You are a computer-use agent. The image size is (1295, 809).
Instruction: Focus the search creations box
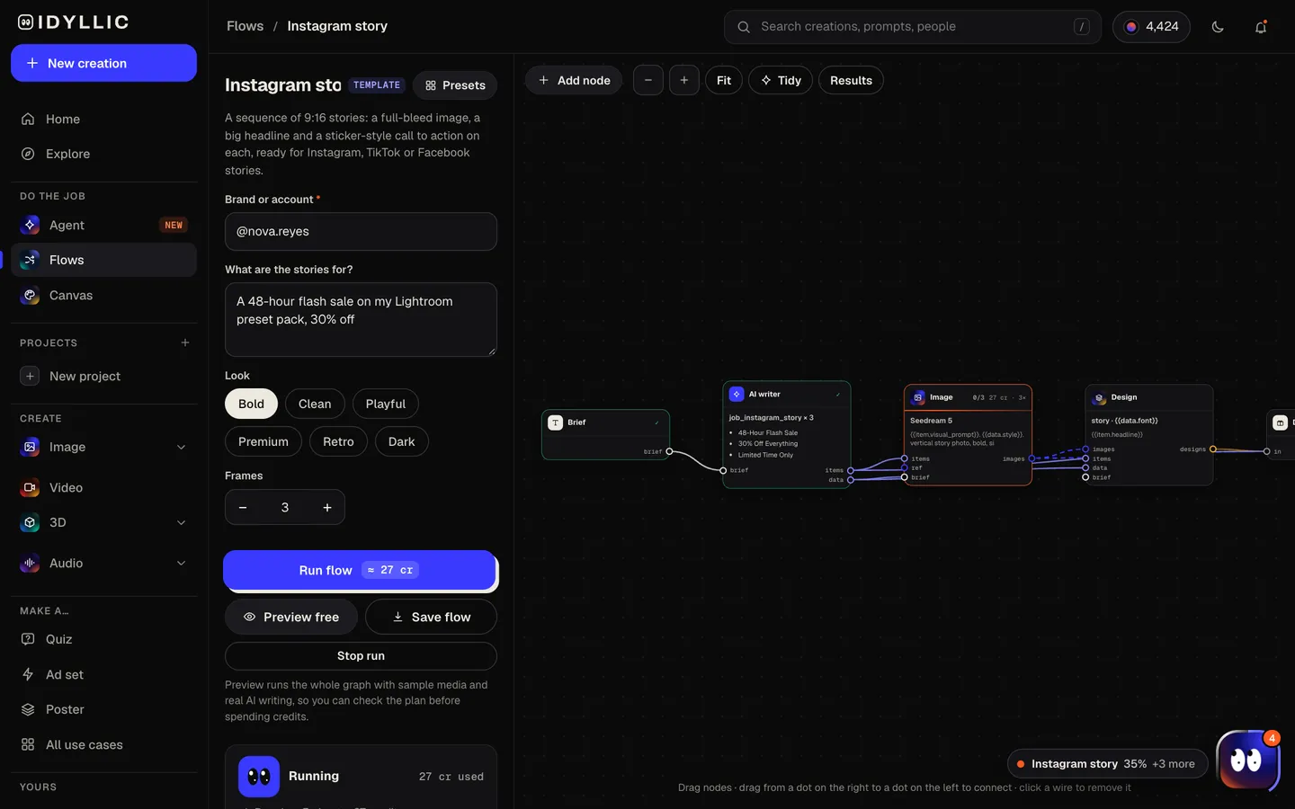913,27
